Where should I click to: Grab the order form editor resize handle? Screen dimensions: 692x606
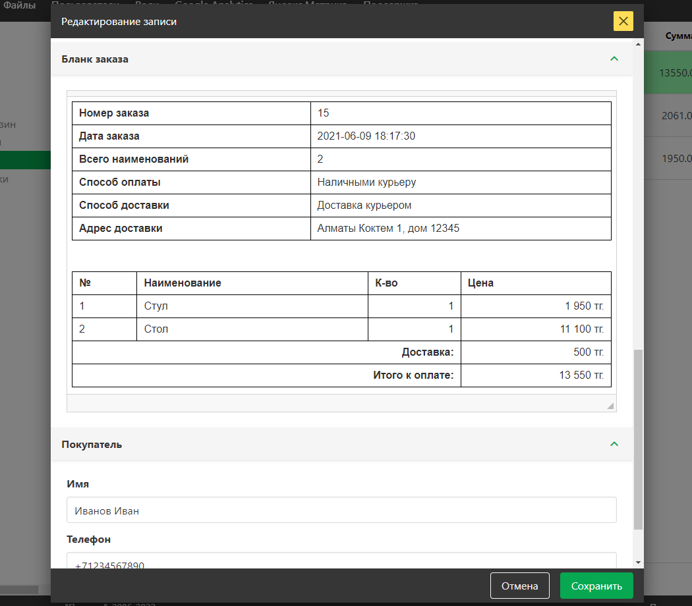(x=610, y=406)
